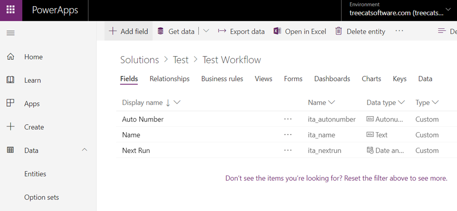Go to Option sets in the sidebar
This screenshot has width=457, height=211.
(x=42, y=197)
